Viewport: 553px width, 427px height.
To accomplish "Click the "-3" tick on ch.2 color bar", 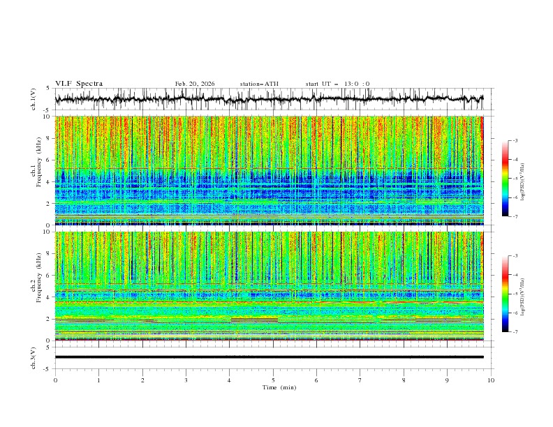I will (515, 256).
